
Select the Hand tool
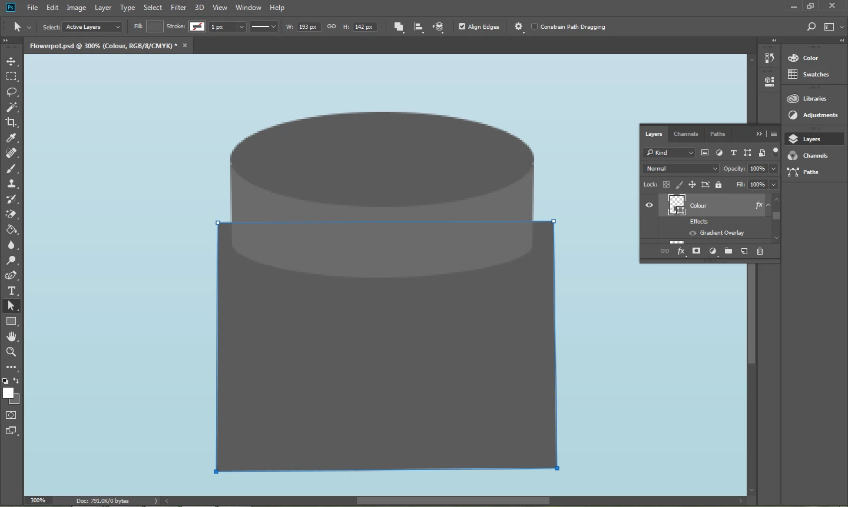11,336
